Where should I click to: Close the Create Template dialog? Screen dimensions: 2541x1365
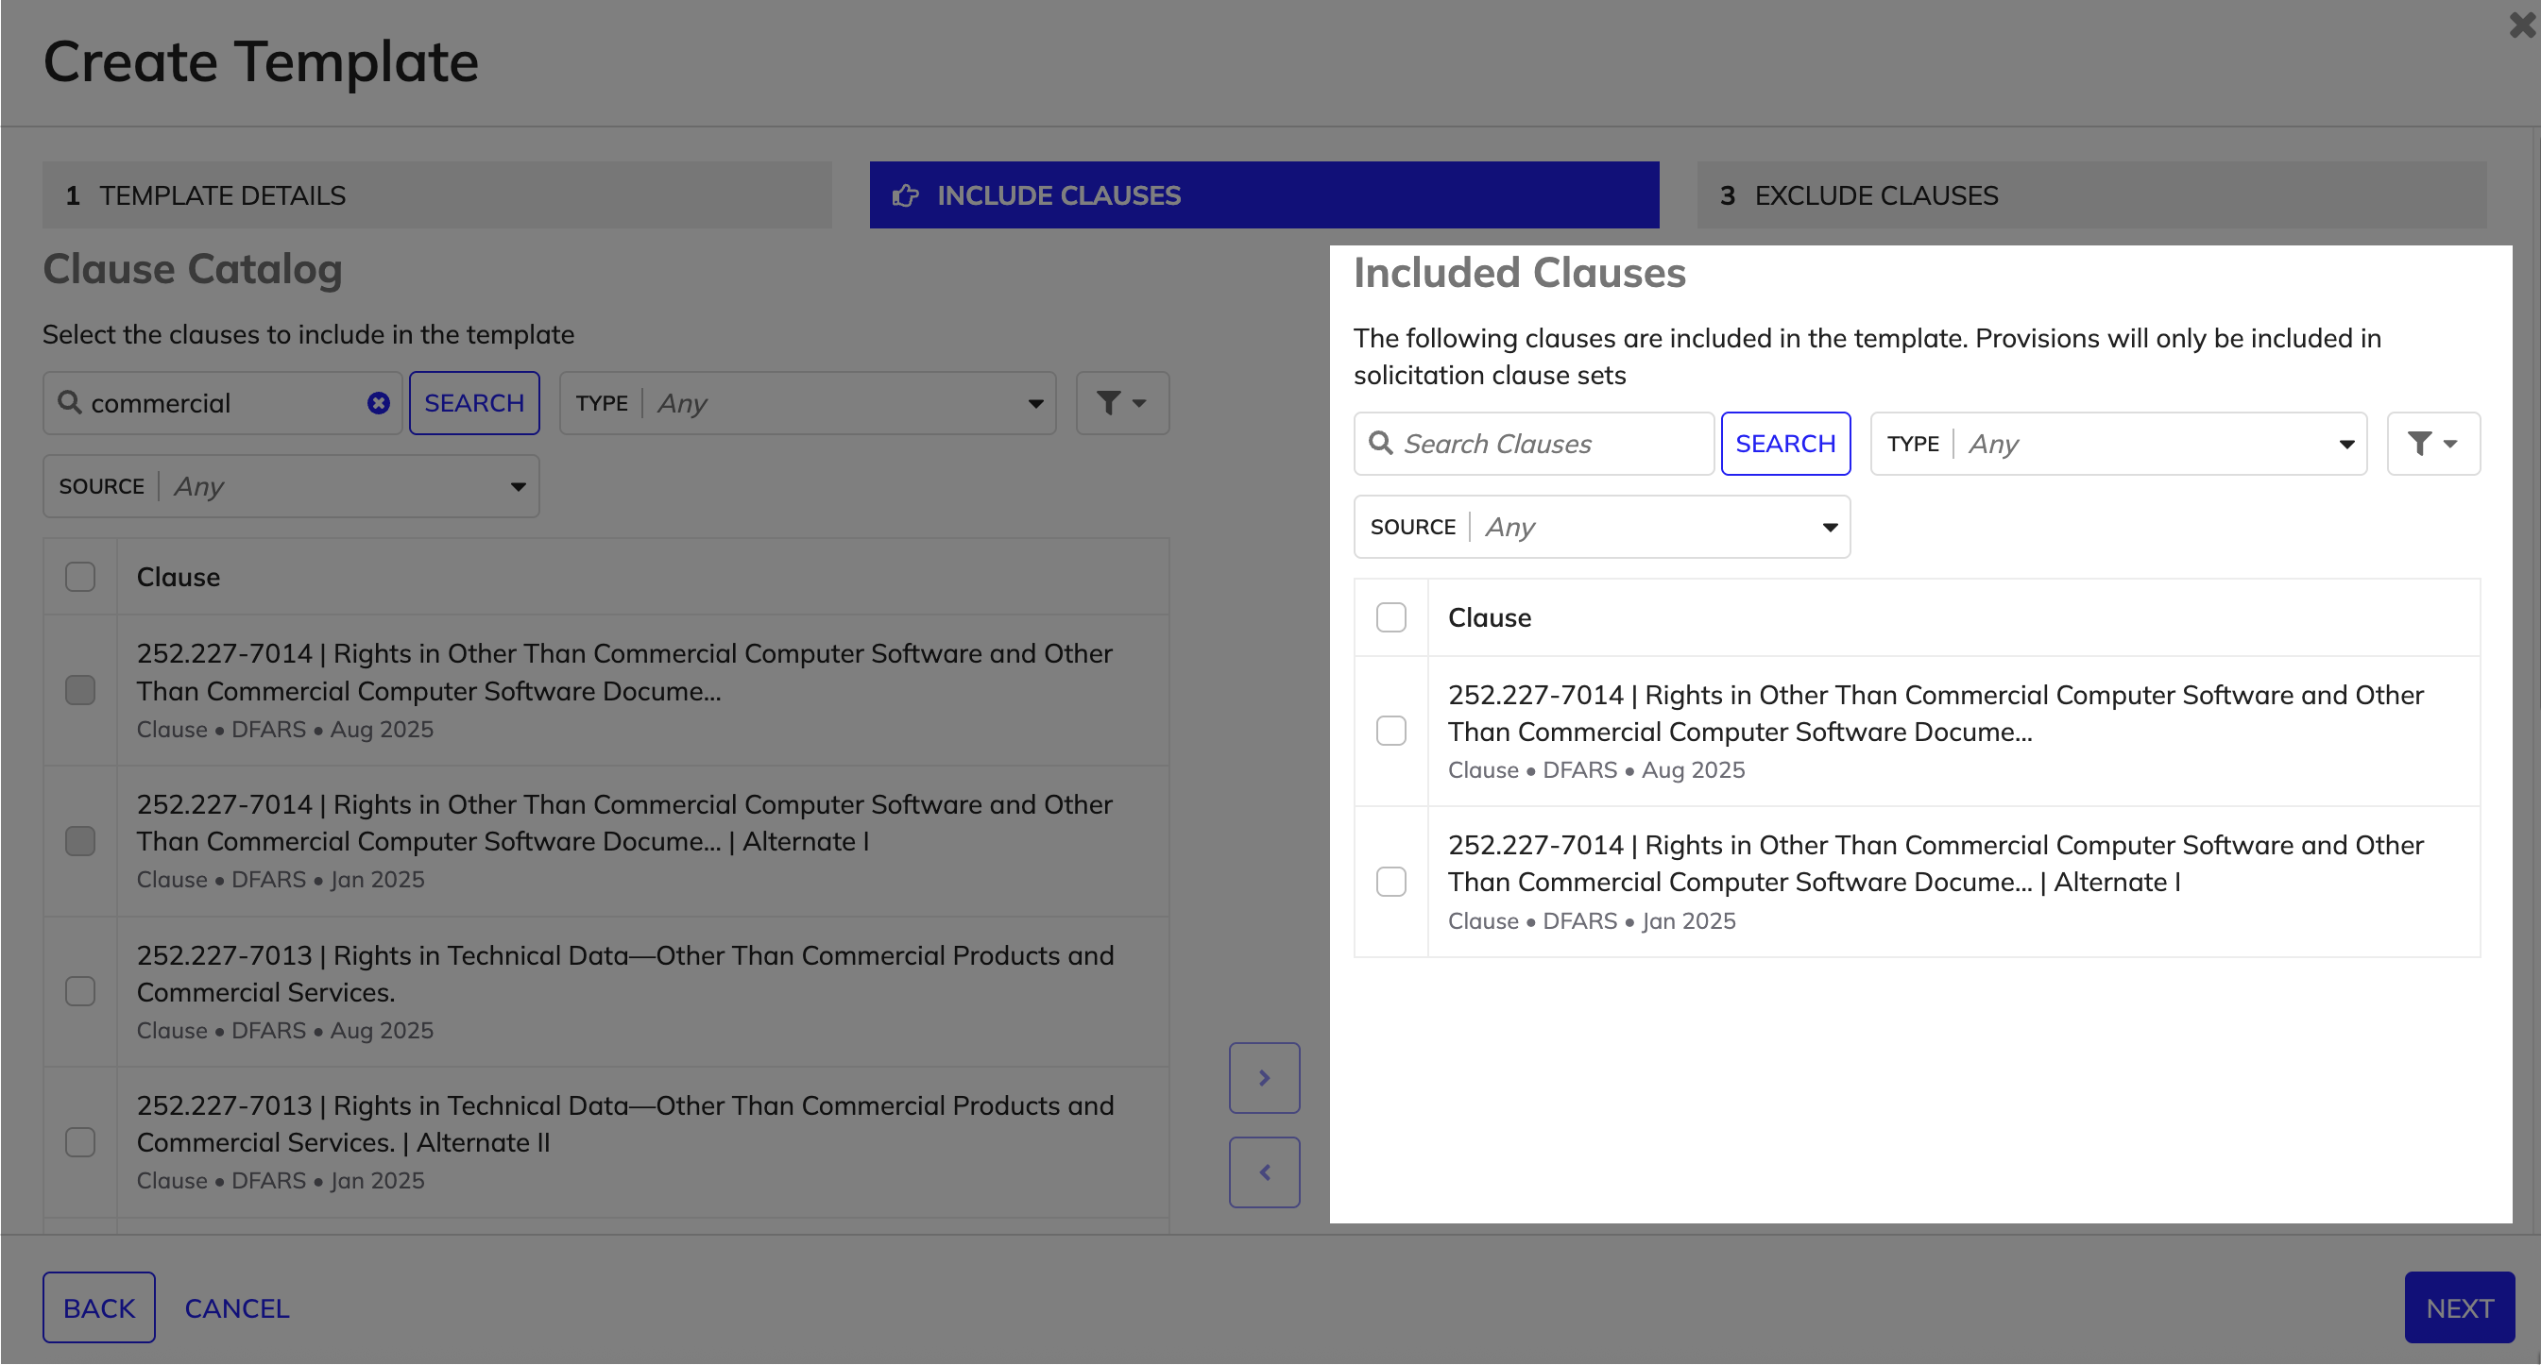pyautogui.click(x=2522, y=25)
